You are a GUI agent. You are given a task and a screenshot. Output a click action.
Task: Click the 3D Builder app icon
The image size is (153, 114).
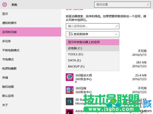69,101
